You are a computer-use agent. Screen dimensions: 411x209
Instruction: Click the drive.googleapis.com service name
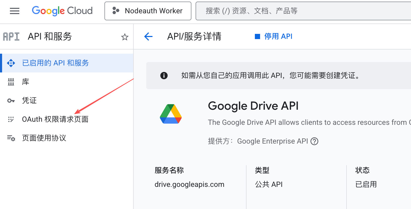click(189, 185)
